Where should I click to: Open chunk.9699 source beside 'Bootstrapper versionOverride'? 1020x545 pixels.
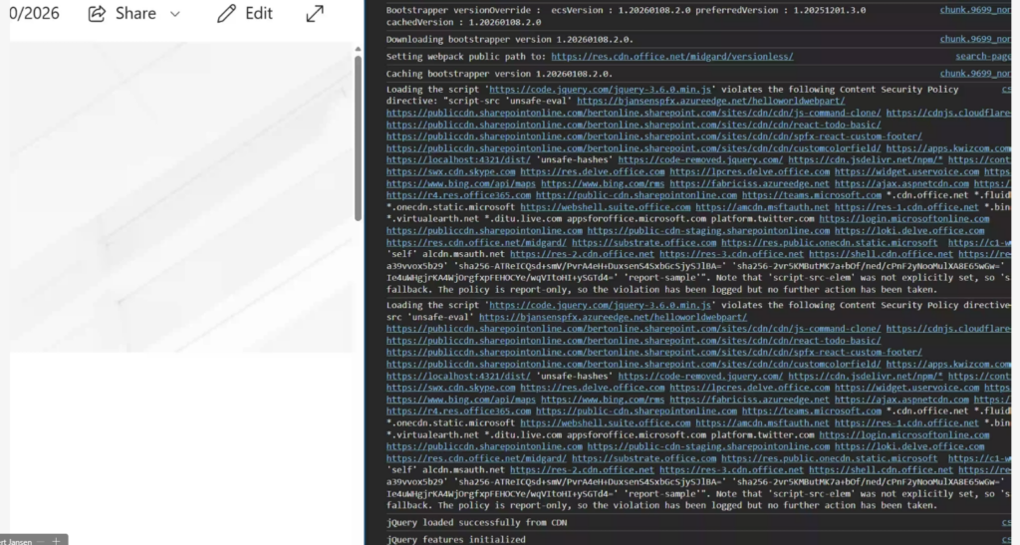(979, 9)
